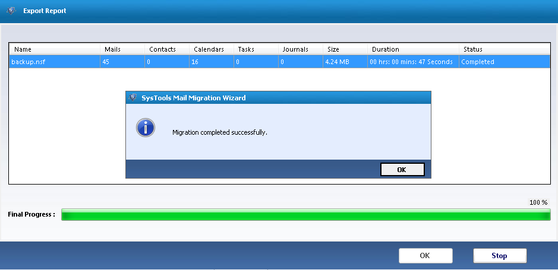Click the Tasks column header
558x270 pixels.
(256, 49)
